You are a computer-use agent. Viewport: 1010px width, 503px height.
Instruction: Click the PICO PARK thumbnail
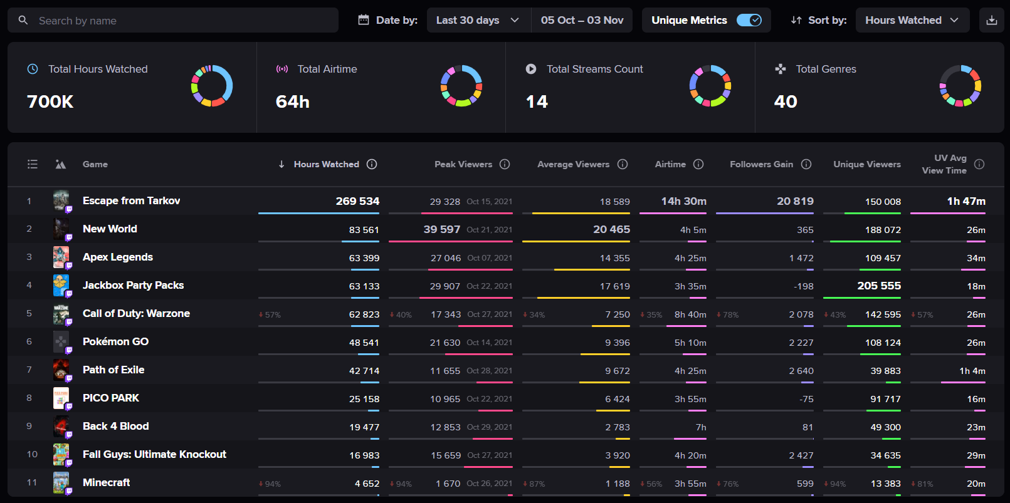61,398
